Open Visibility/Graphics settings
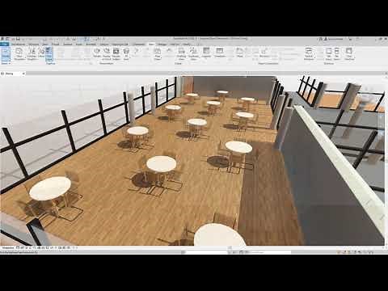 coord(32,54)
